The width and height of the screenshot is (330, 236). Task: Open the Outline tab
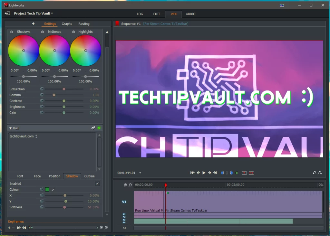(90, 176)
